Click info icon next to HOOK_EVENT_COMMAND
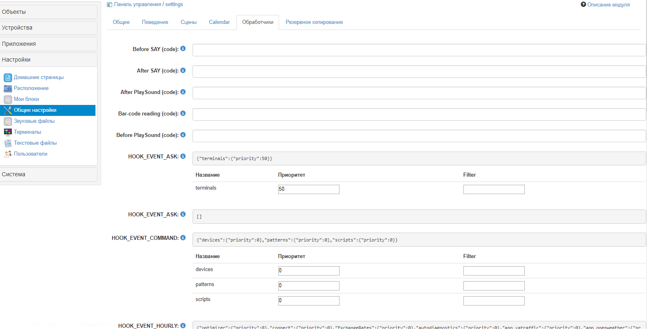Image resolution: width=647 pixels, height=329 pixels. tap(183, 237)
